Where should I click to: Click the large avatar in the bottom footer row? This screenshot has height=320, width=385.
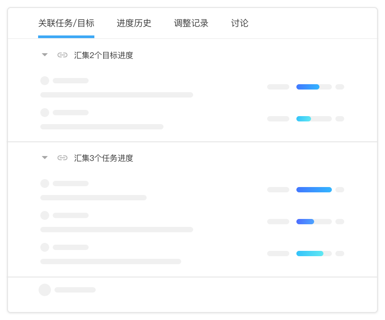45,290
